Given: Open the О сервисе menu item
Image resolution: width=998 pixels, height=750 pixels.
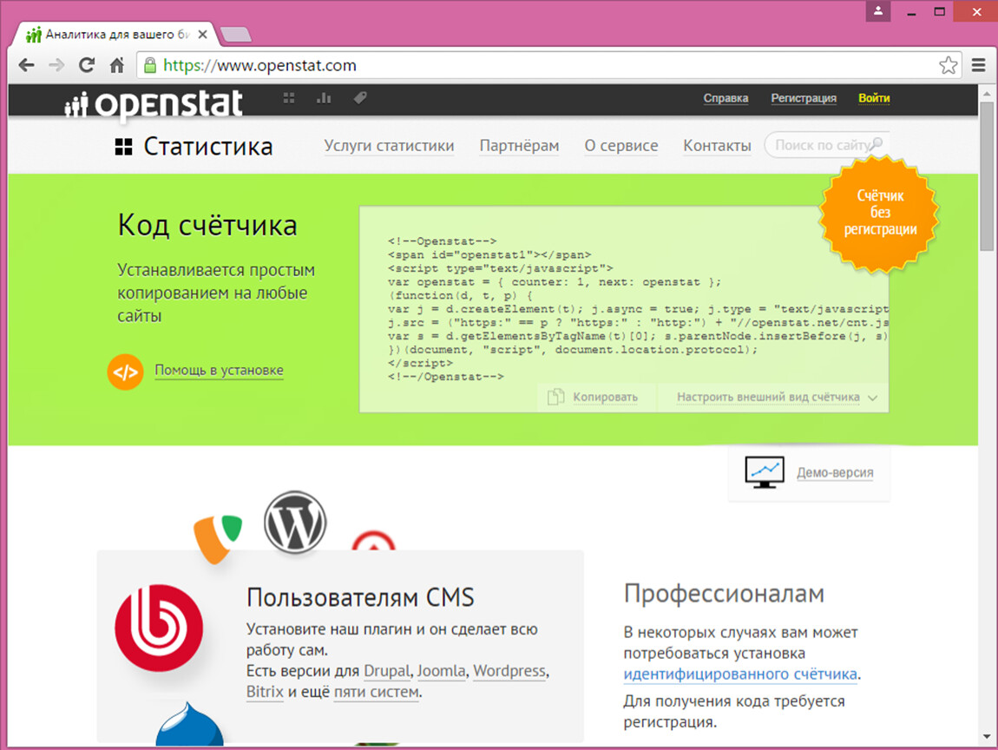Looking at the screenshot, I should 621,146.
